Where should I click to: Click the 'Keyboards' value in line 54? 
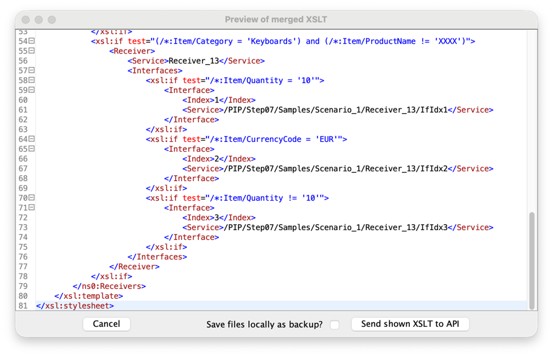[271, 41]
